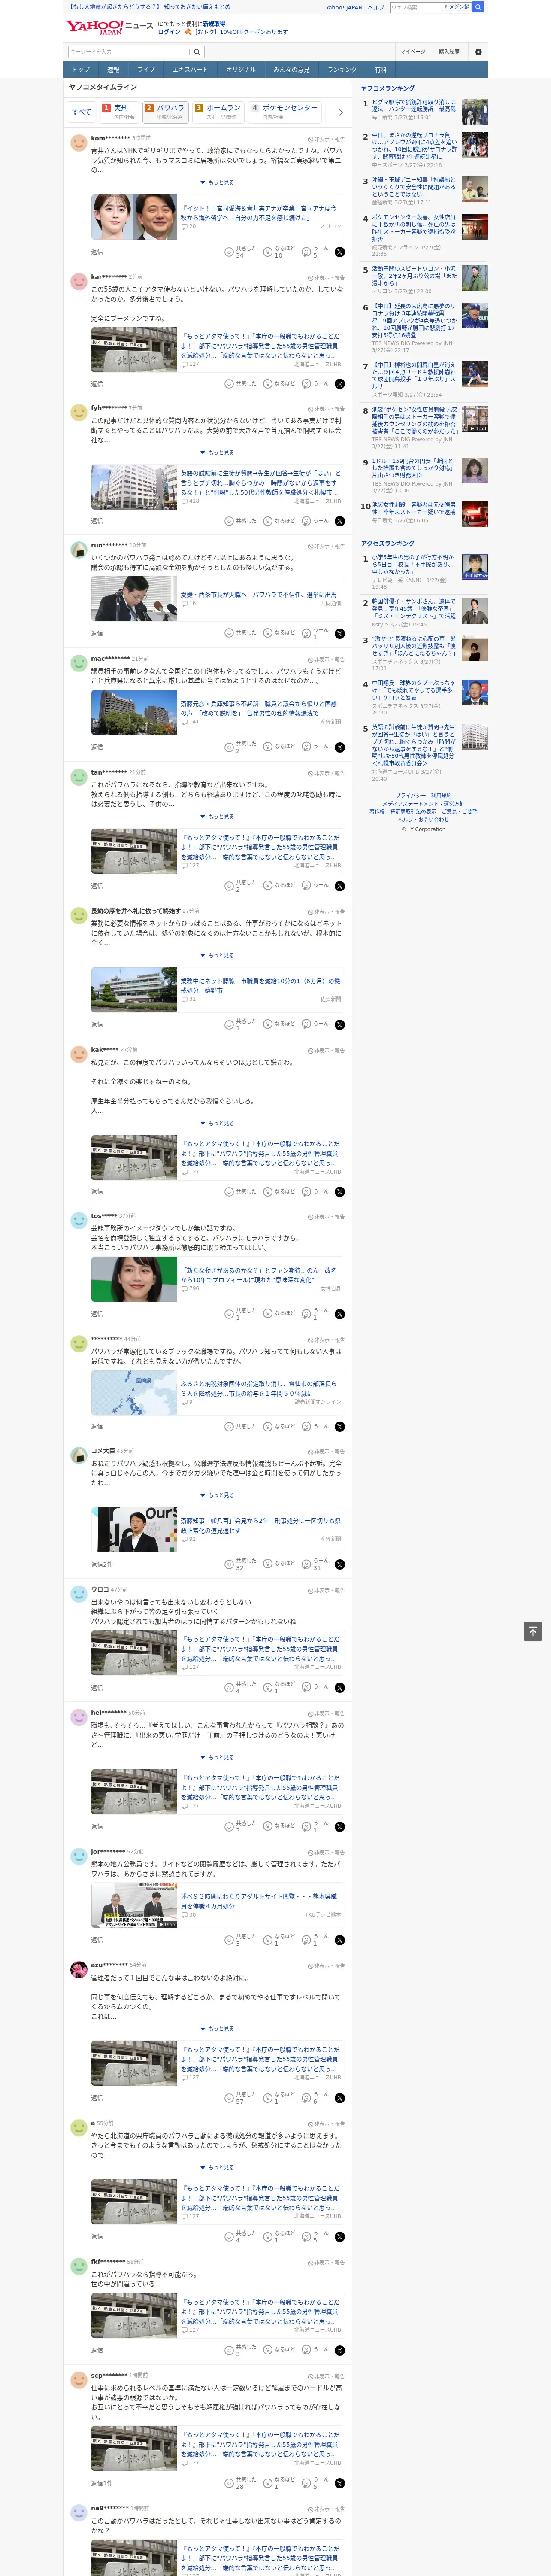
Task: Open the settings gear icon
Action: 478,52
